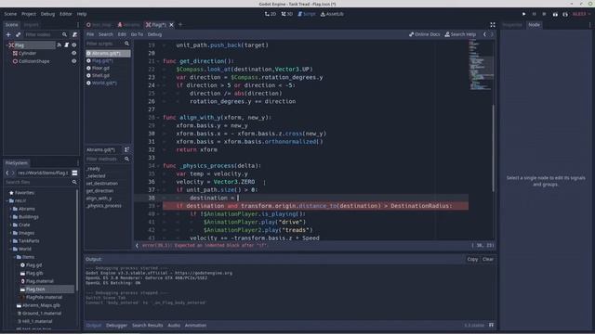The image size is (595, 334).
Task: Switch to 3D workspace
Action: point(287,14)
